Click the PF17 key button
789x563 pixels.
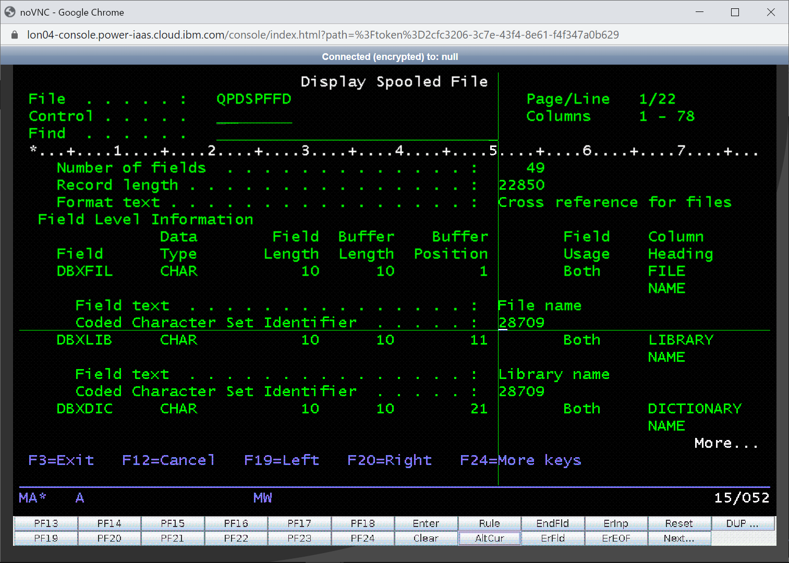click(299, 523)
